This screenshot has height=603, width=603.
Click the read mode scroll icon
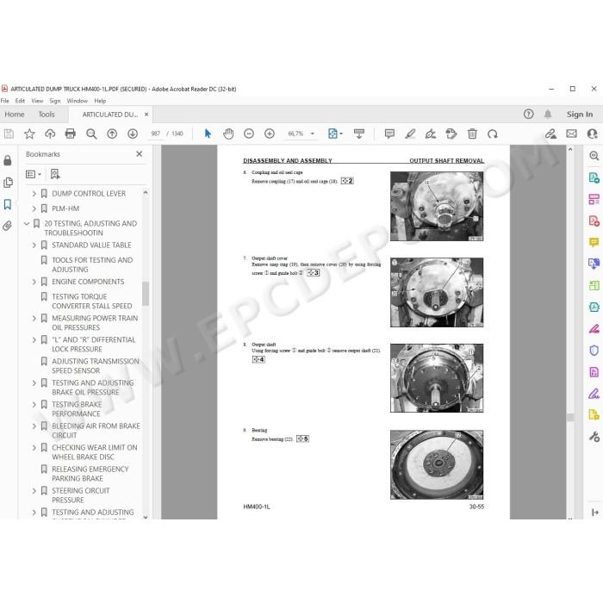pyautogui.click(x=359, y=134)
